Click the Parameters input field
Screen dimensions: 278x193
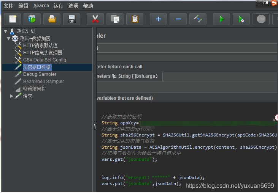pos(220,76)
